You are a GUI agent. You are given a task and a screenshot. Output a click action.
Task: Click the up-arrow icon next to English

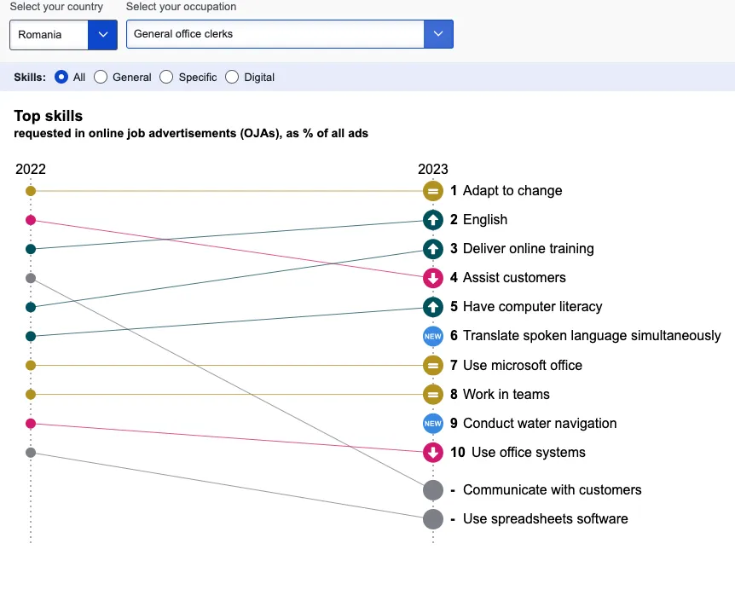click(433, 220)
